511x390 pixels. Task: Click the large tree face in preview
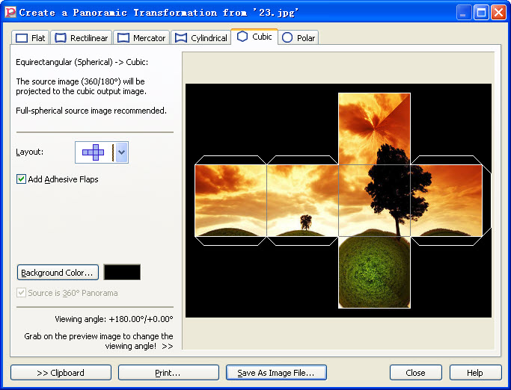[374, 200]
